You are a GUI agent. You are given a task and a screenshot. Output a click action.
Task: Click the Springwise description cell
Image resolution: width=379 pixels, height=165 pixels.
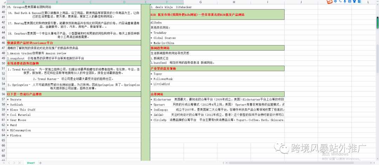point(74,87)
